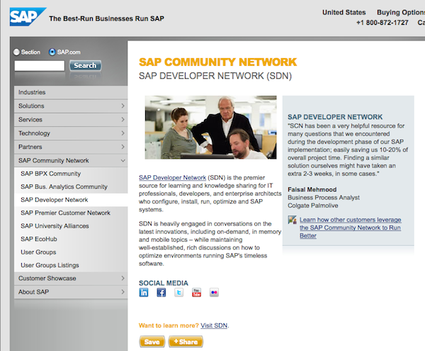Viewport: 425px width, 351px height.
Task: Go to SAP BPX Community
Action: pos(71,174)
